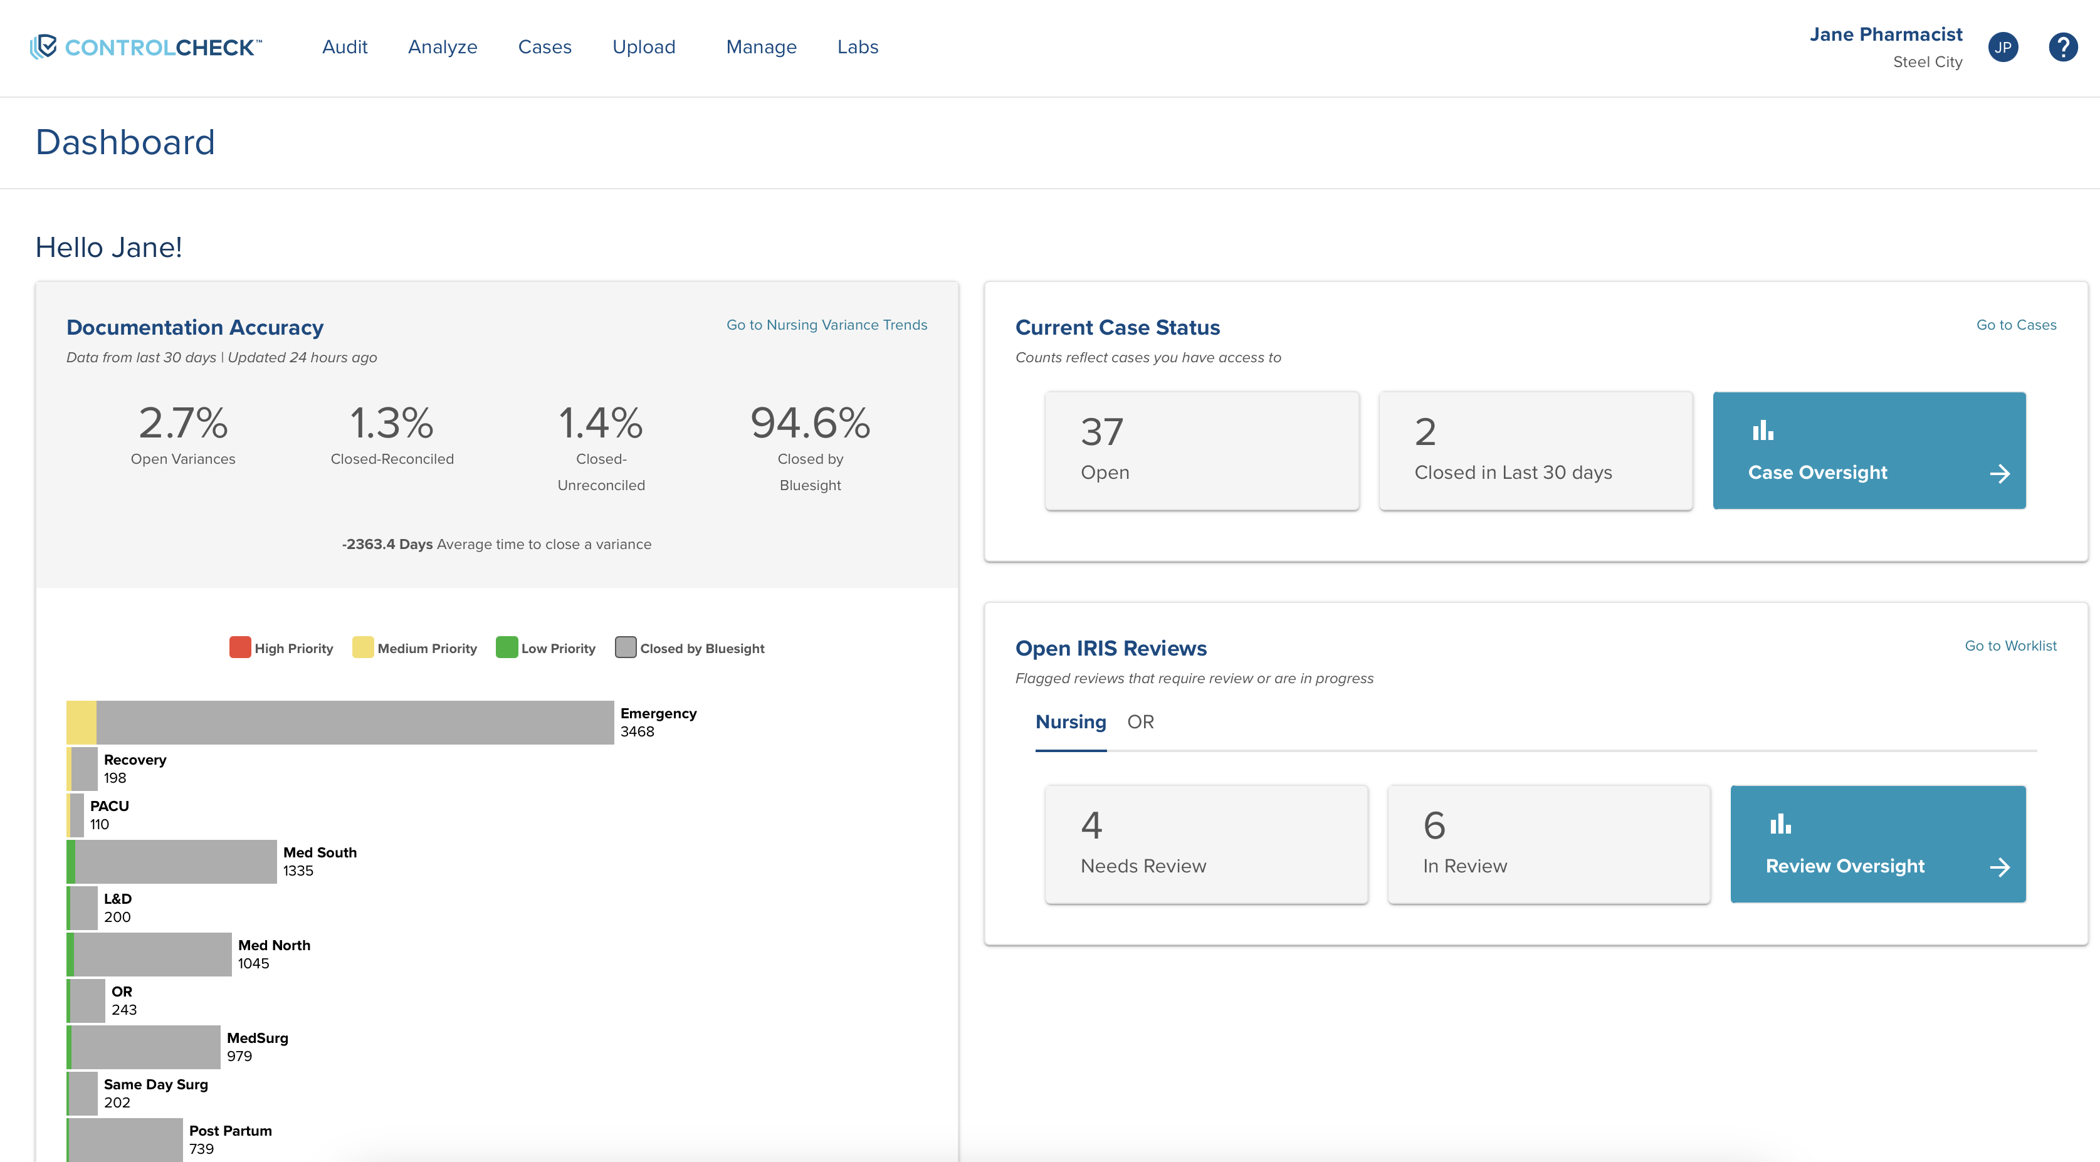Image resolution: width=2100 pixels, height=1162 pixels.
Task: Click the Go to Worklist link
Action: point(2010,646)
